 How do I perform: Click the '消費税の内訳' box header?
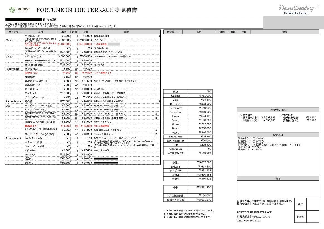(278, 110)
